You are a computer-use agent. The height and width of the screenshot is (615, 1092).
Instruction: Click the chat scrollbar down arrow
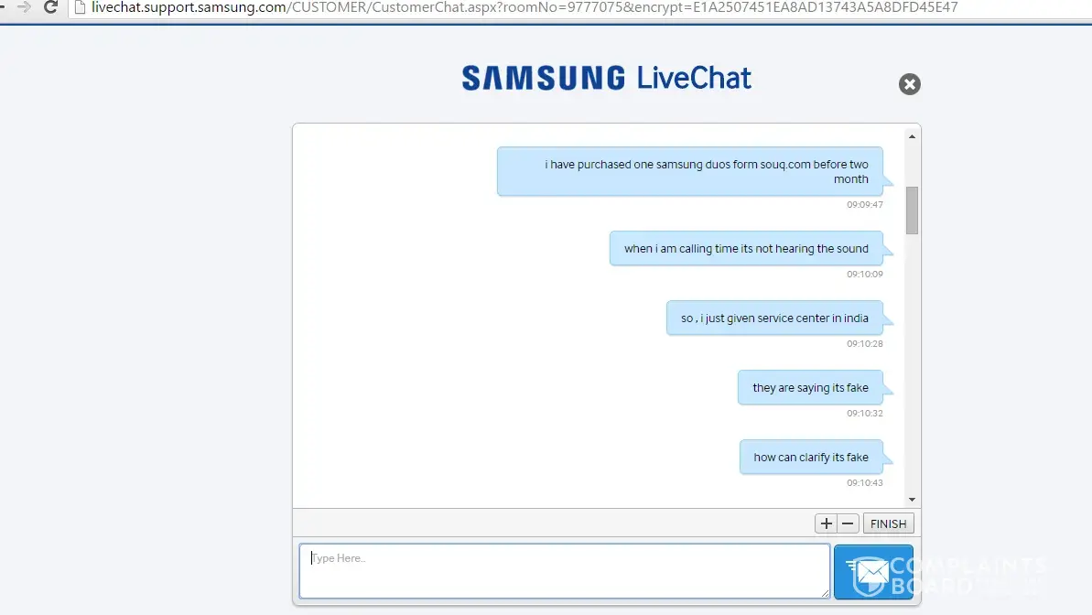click(912, 500)
